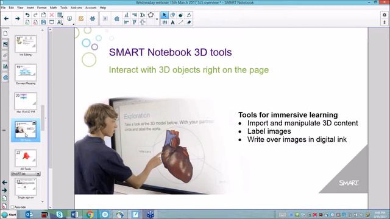390x219 pixels.
Task: Open the Account menu
Action: tap(91, 8)
